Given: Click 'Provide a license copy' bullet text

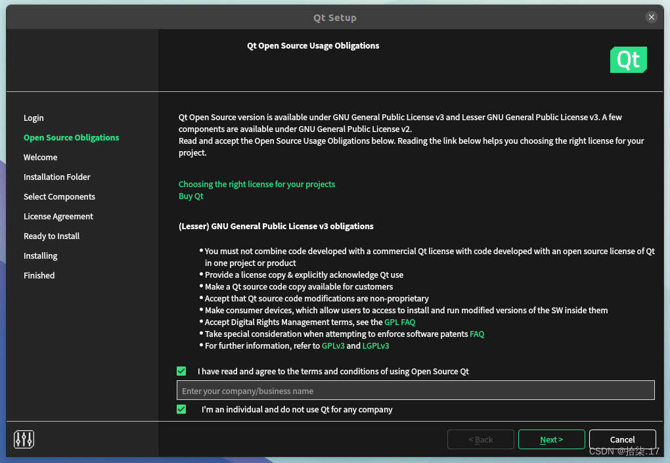Looking at the screenshot, I should pos(304,275).
